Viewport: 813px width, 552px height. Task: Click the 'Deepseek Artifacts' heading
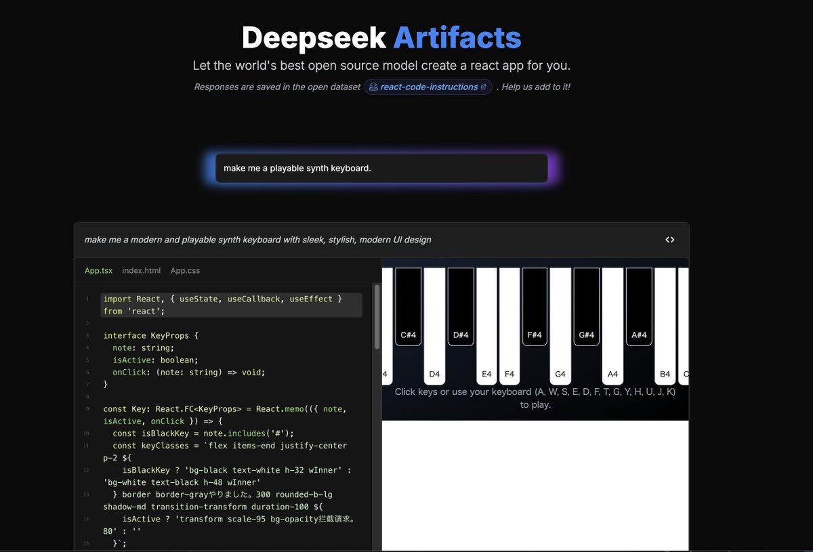(x=381, y=37)
